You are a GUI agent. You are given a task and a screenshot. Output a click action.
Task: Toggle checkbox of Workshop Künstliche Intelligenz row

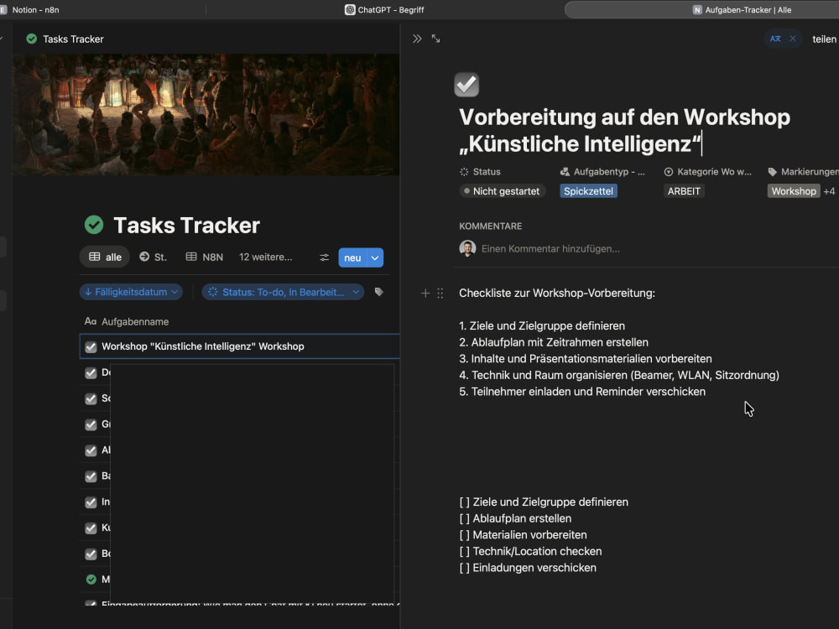tap(91, 347)
